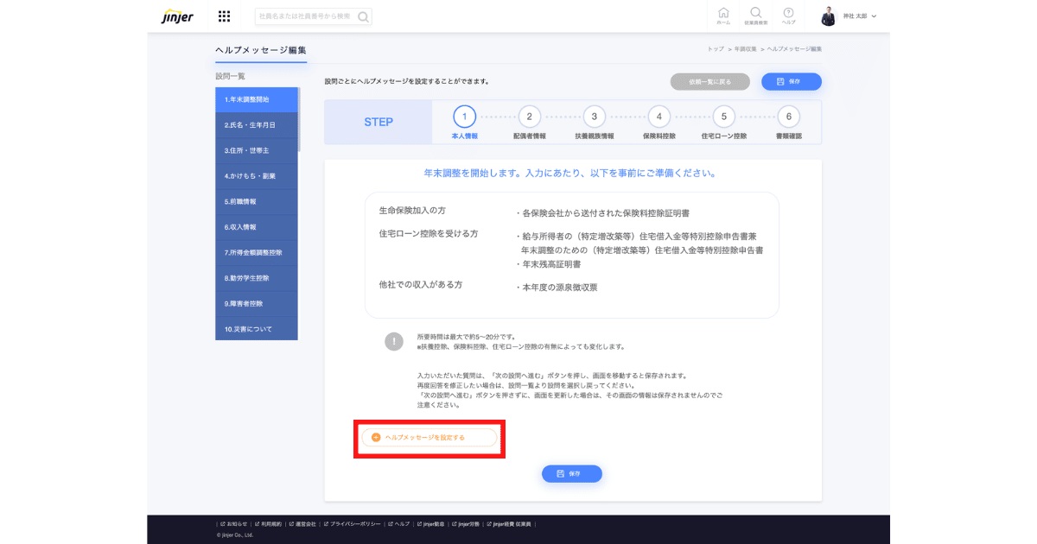Select 7.所得金額調整控除 in the question list

[x=256, y=252]
